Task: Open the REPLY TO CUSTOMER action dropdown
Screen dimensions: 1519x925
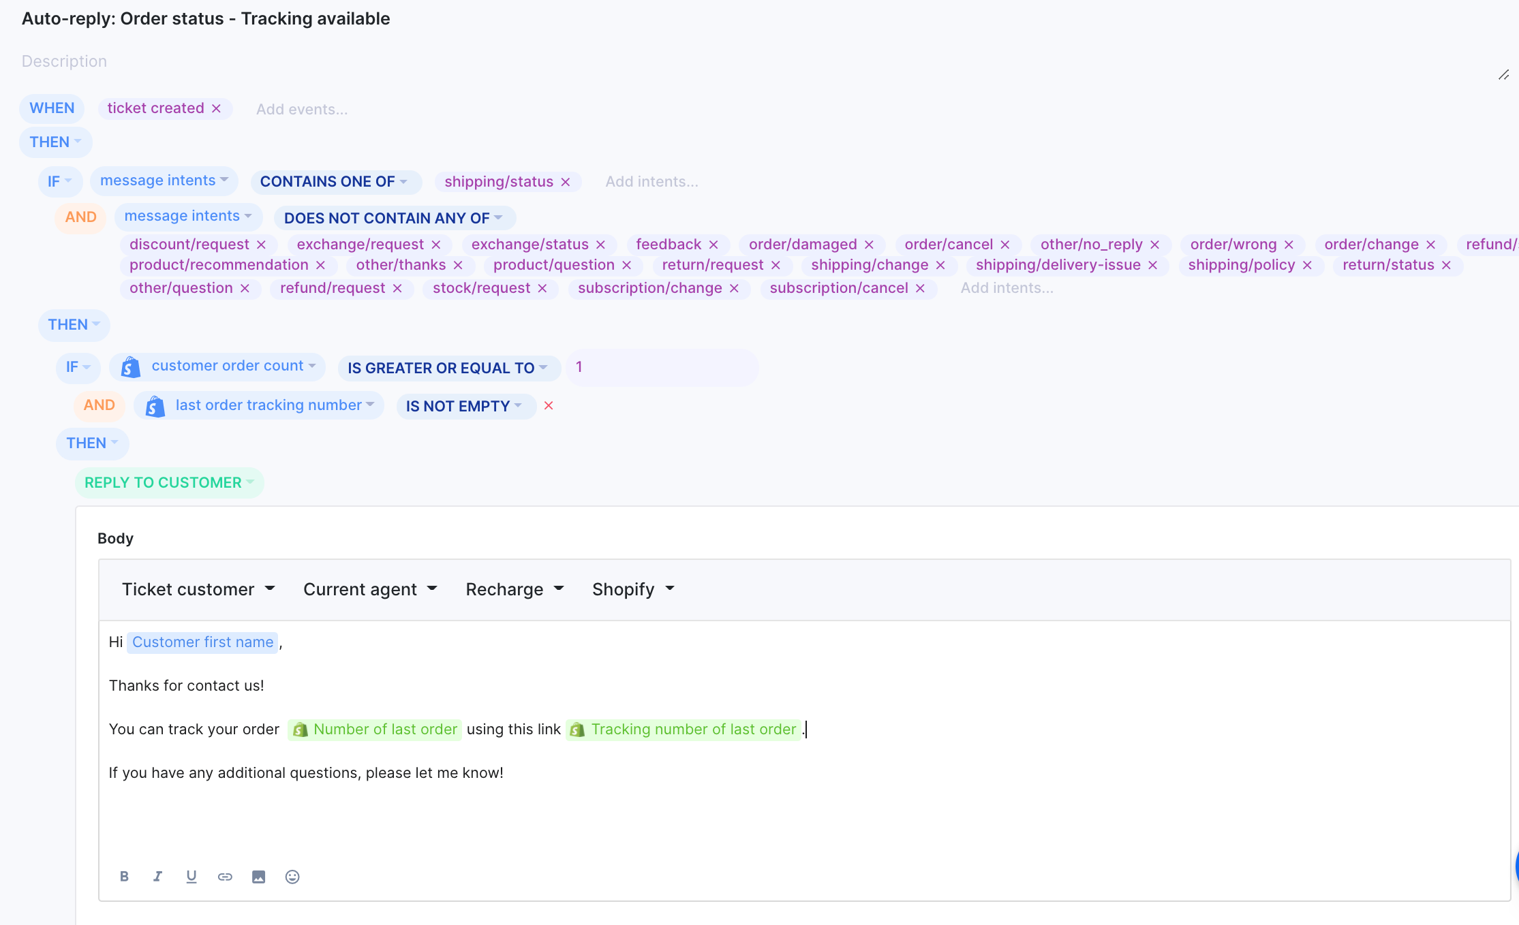Action: click(169, 482)
